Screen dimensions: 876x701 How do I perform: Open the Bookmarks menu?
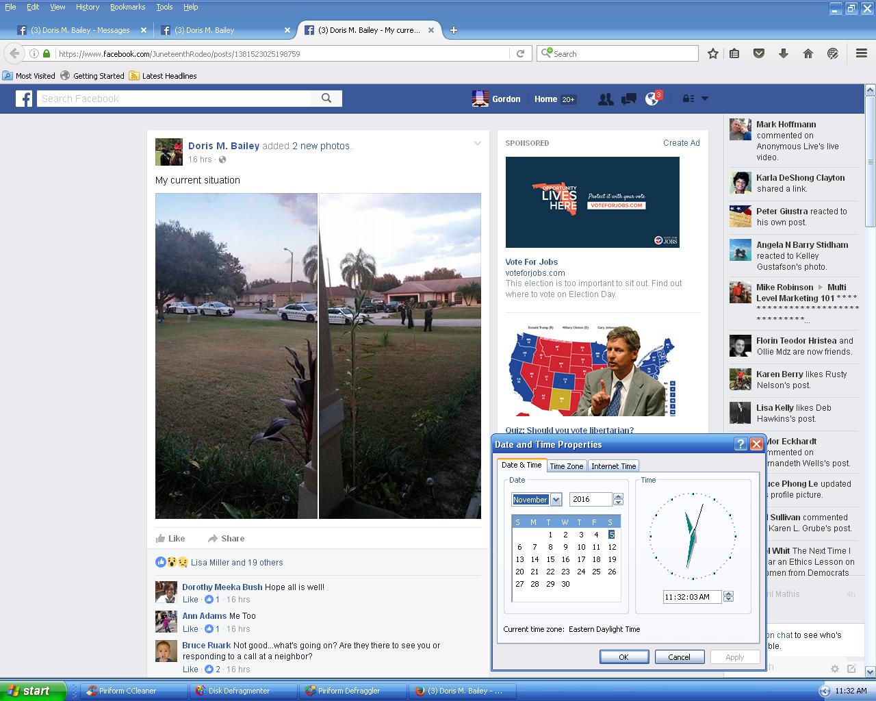tap(127, 7)
